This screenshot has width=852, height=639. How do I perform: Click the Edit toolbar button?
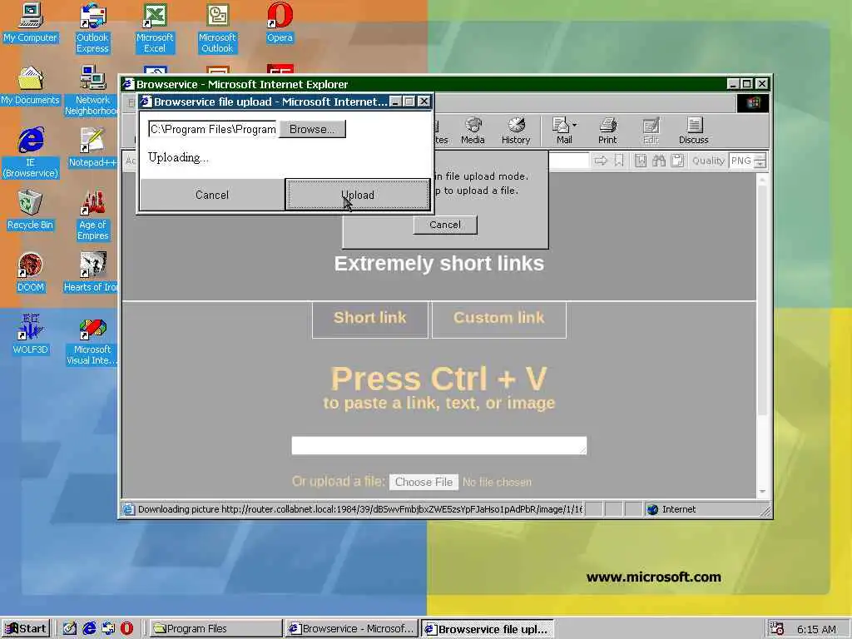[651, 131]
